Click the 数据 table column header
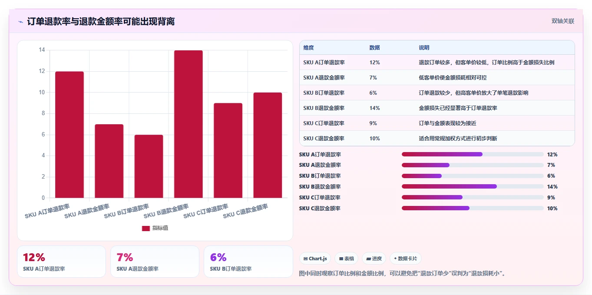The width and height of the screenshot is (592, 295). click(x=374, y=47)
